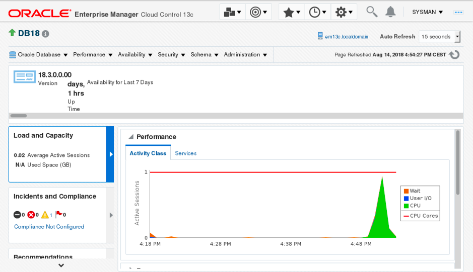Open the em13c.localdomain host link
473x272 pixels.
(x=346, y=37)
